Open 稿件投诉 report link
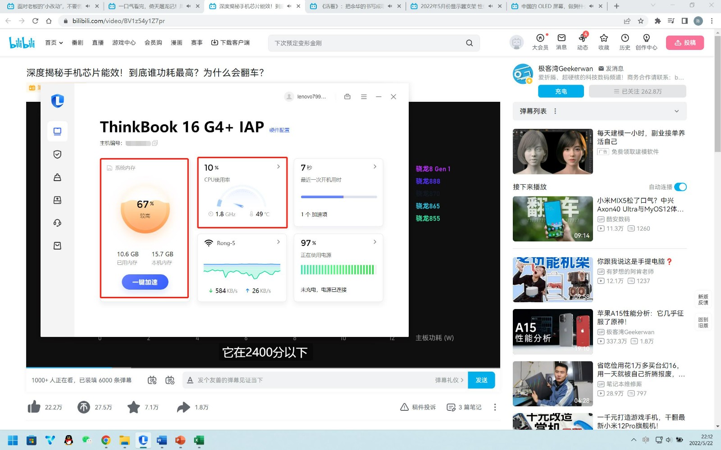Screen dimensions: 721x450 coord(418,407)
